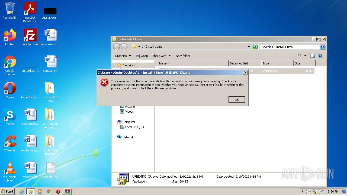Screen dimensions: 347x195
Task: Select the anhardwar desktop file
Action: [30, 66]
